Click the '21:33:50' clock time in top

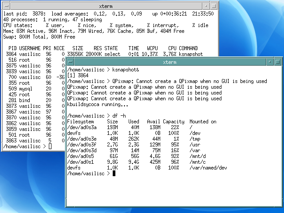(x=203, y=14)
